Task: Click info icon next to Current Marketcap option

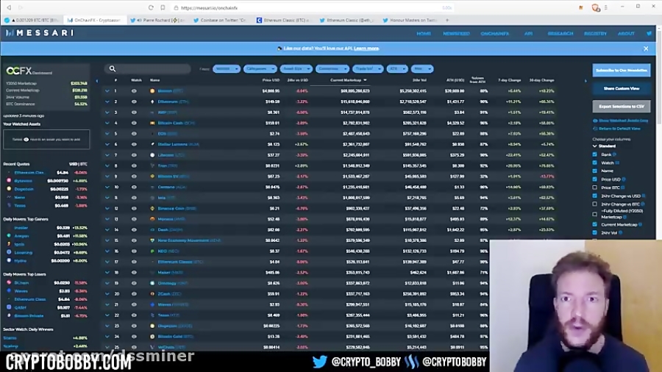Action: (640, 224)
